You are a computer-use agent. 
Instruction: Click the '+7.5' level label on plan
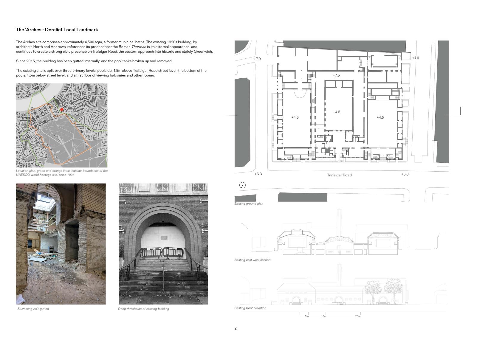coord(336,75)
